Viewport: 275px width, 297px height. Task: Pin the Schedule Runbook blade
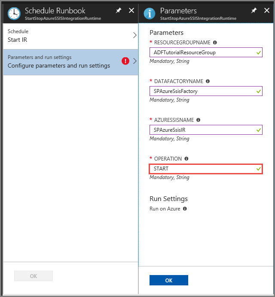(119, 10)
